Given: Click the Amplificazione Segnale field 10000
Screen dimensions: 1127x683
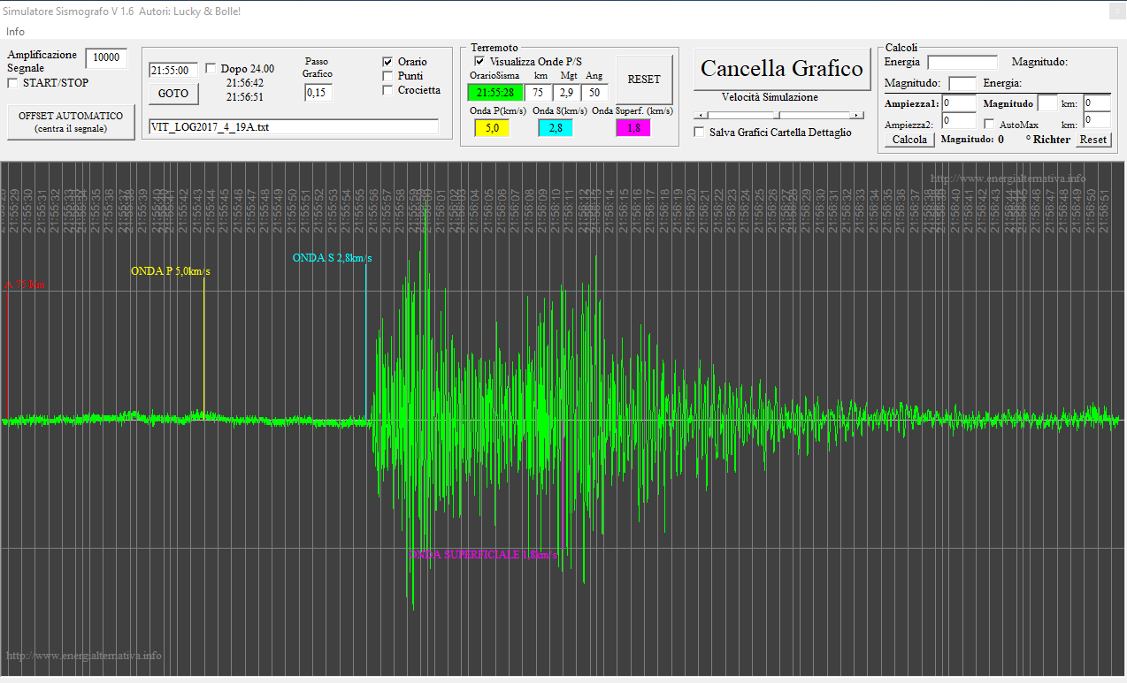Looking at the screenshot, I should (x=106, y=57).
